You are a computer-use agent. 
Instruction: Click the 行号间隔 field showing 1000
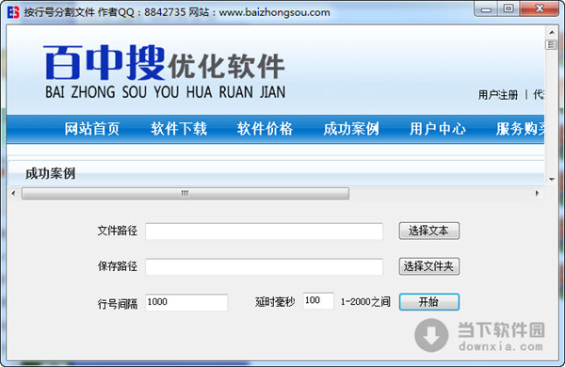coord(186,302)
